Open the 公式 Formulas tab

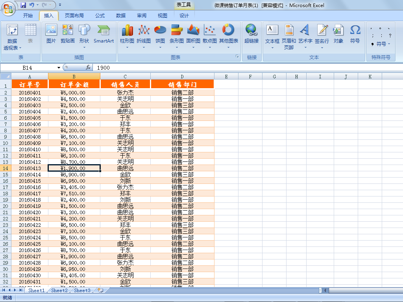100,16
